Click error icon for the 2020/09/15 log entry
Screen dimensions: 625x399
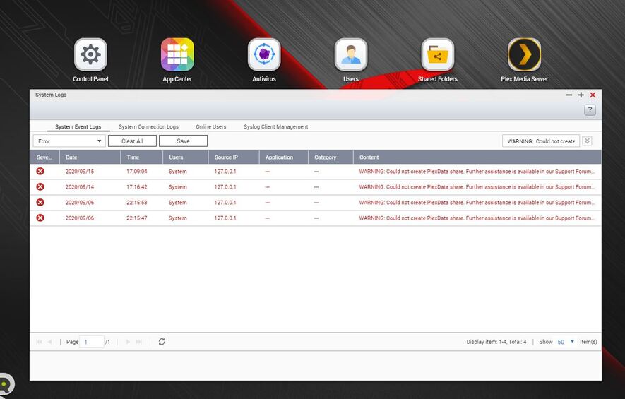[x=40, y=172]
